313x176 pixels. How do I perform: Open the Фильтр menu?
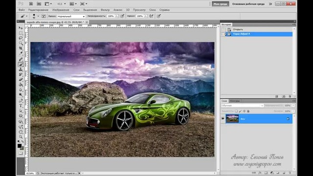(x=105, y=10)
